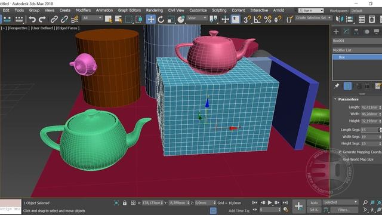This screenshot has height=215, width=382.
Task: Pick Rectangular Selection Region tool
Action: (129, 19)
